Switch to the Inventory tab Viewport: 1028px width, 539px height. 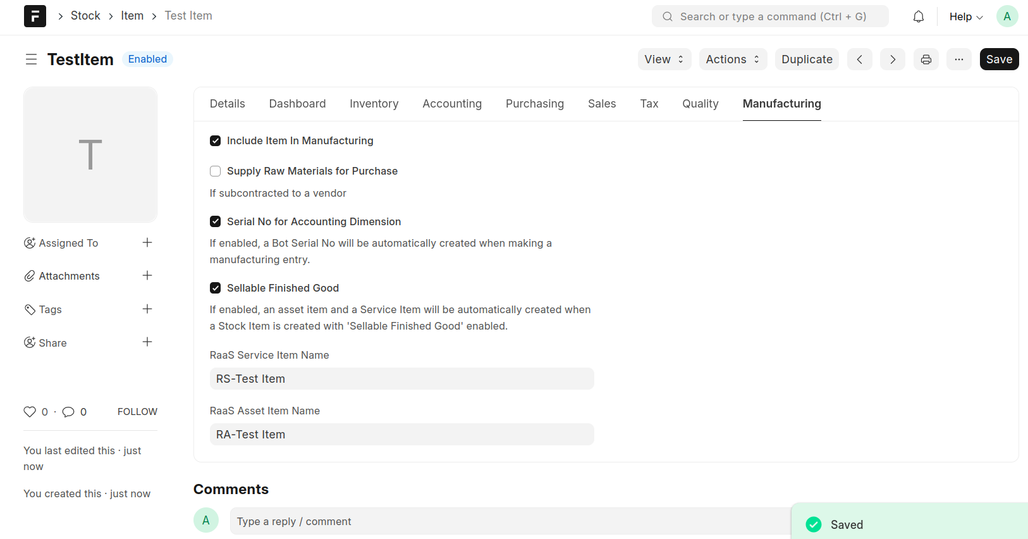coord(374,104)
